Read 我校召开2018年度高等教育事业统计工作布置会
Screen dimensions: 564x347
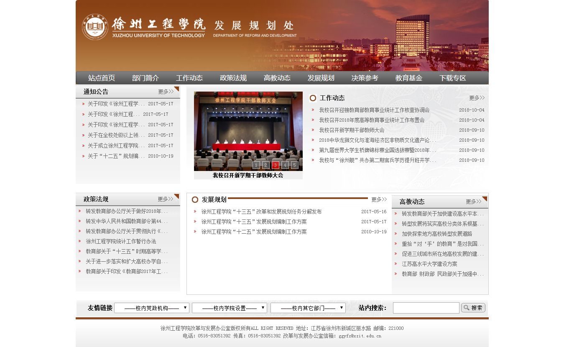372,120
